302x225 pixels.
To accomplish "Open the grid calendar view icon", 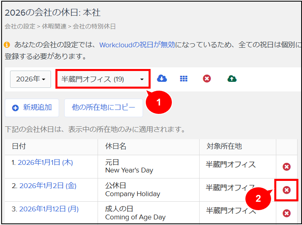I will [184, 79].
